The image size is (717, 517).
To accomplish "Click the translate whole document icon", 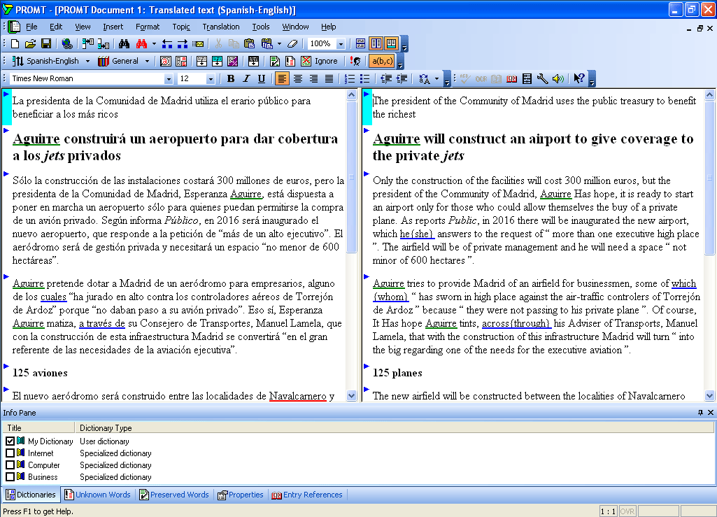I will [201, 61].
